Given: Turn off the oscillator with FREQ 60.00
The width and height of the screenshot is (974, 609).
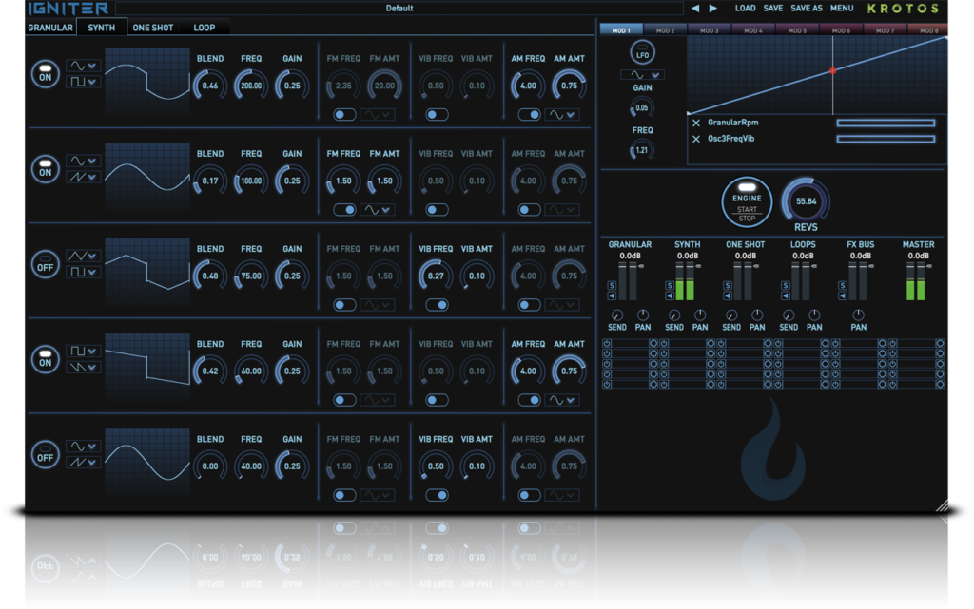Looking at the screenshot, I should (46, 359).
